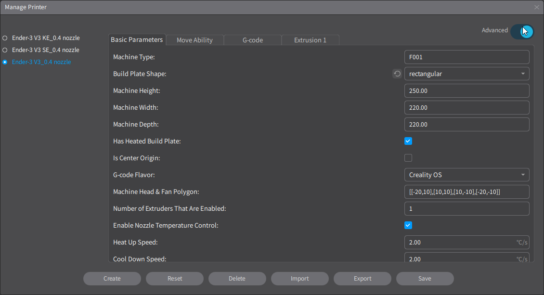Enable the Is Center Origin checkbox
The image size is (544, 295).
pos(408,158)
